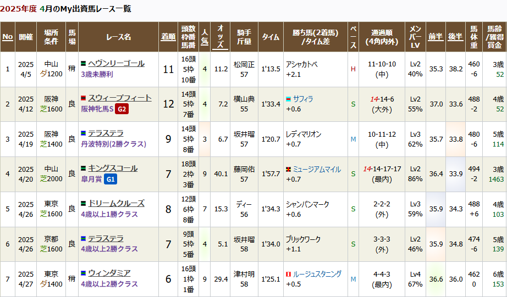Sort by the 後半 column header
Image resolution: width=507 pixels, height=297 pixels.
[455, 37]
